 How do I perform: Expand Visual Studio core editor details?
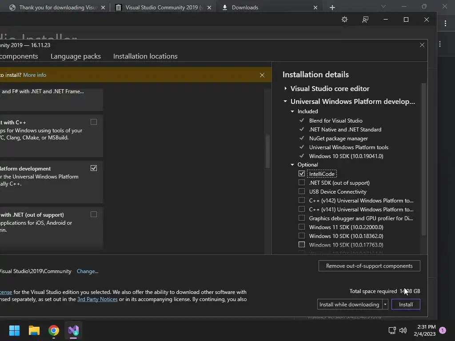[286, 88]
